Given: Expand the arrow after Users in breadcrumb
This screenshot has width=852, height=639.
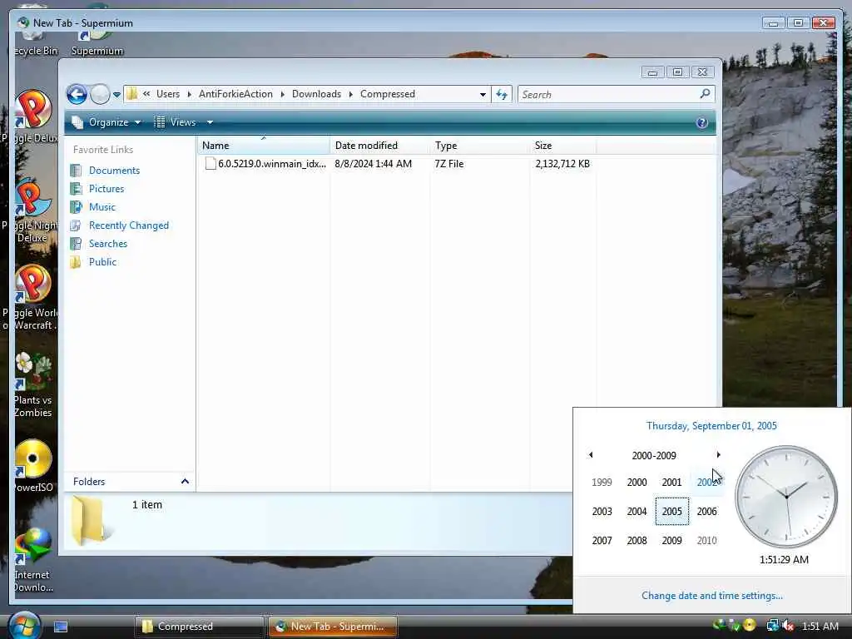Looking at the screenshot, I should point(189,95).
